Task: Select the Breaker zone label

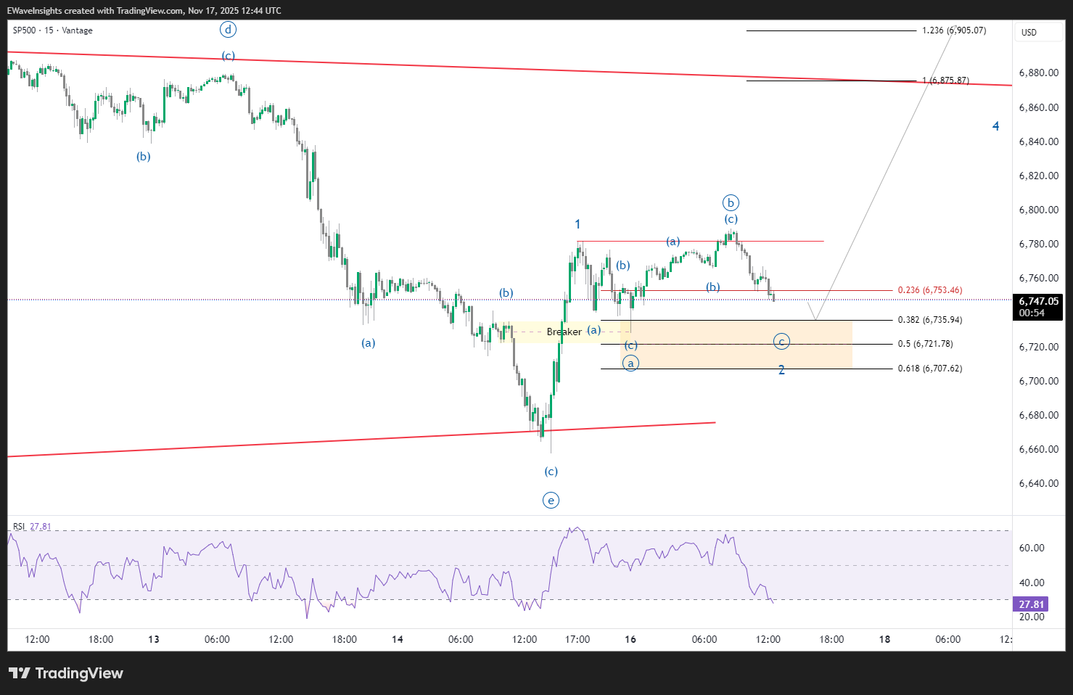Action: [564, 332]
